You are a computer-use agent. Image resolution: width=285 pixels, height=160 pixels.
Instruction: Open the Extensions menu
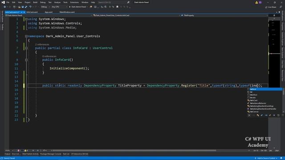(74, 2)
